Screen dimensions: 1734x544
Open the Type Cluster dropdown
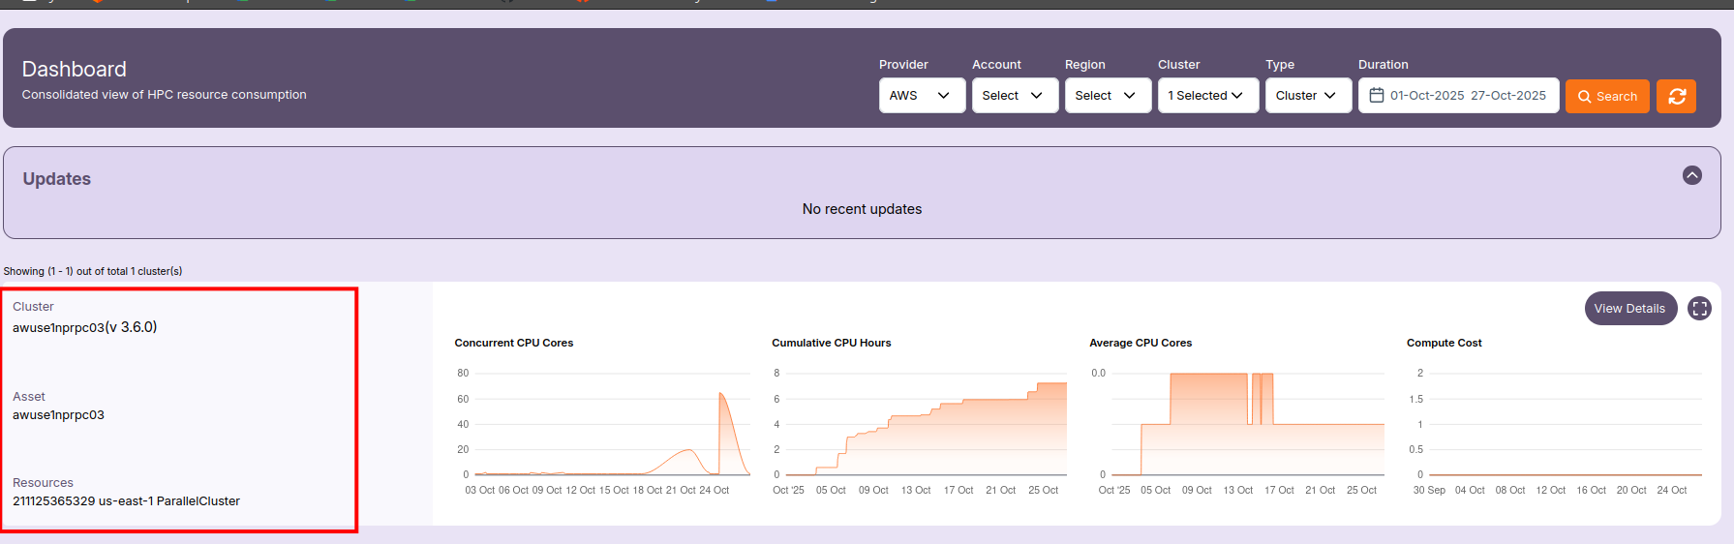pos(1308,95)
